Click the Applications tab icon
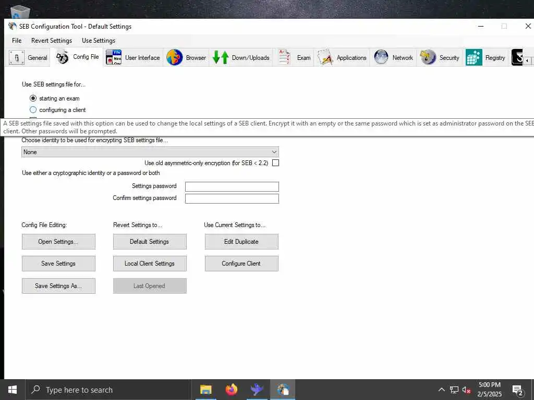 point(325,57)
